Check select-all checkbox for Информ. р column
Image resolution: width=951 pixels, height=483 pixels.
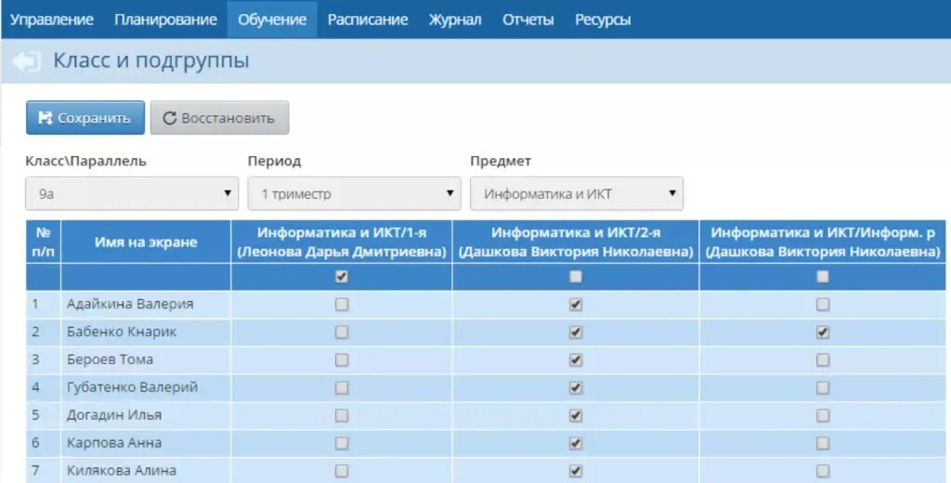pos(823,277)
